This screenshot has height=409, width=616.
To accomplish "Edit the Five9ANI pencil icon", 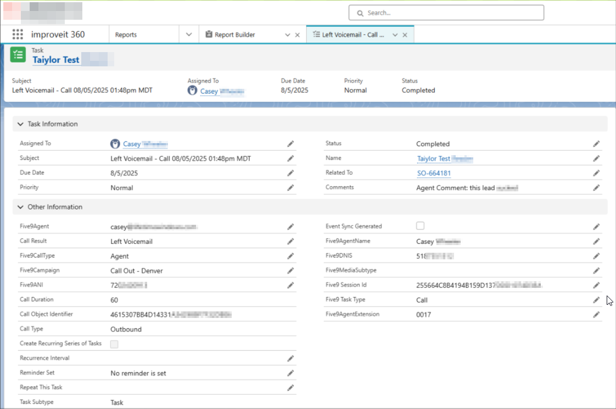I will (290, 285).
